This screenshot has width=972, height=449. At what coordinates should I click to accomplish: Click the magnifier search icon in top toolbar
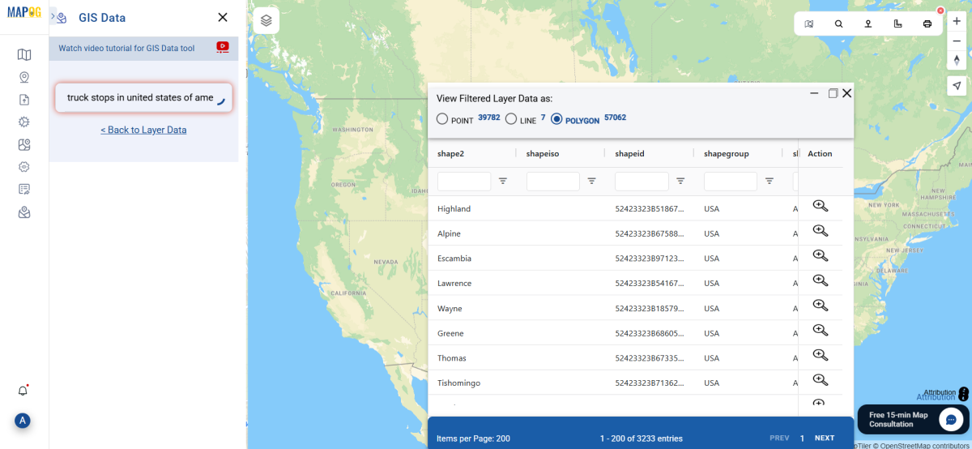[x=838, y=24]
